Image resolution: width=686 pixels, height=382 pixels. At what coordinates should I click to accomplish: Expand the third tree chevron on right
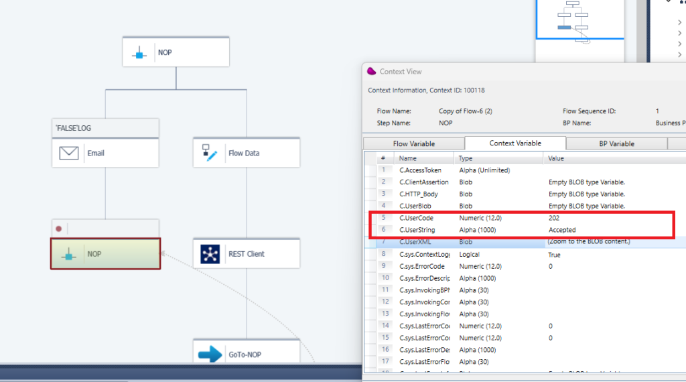tap(679, 42)
